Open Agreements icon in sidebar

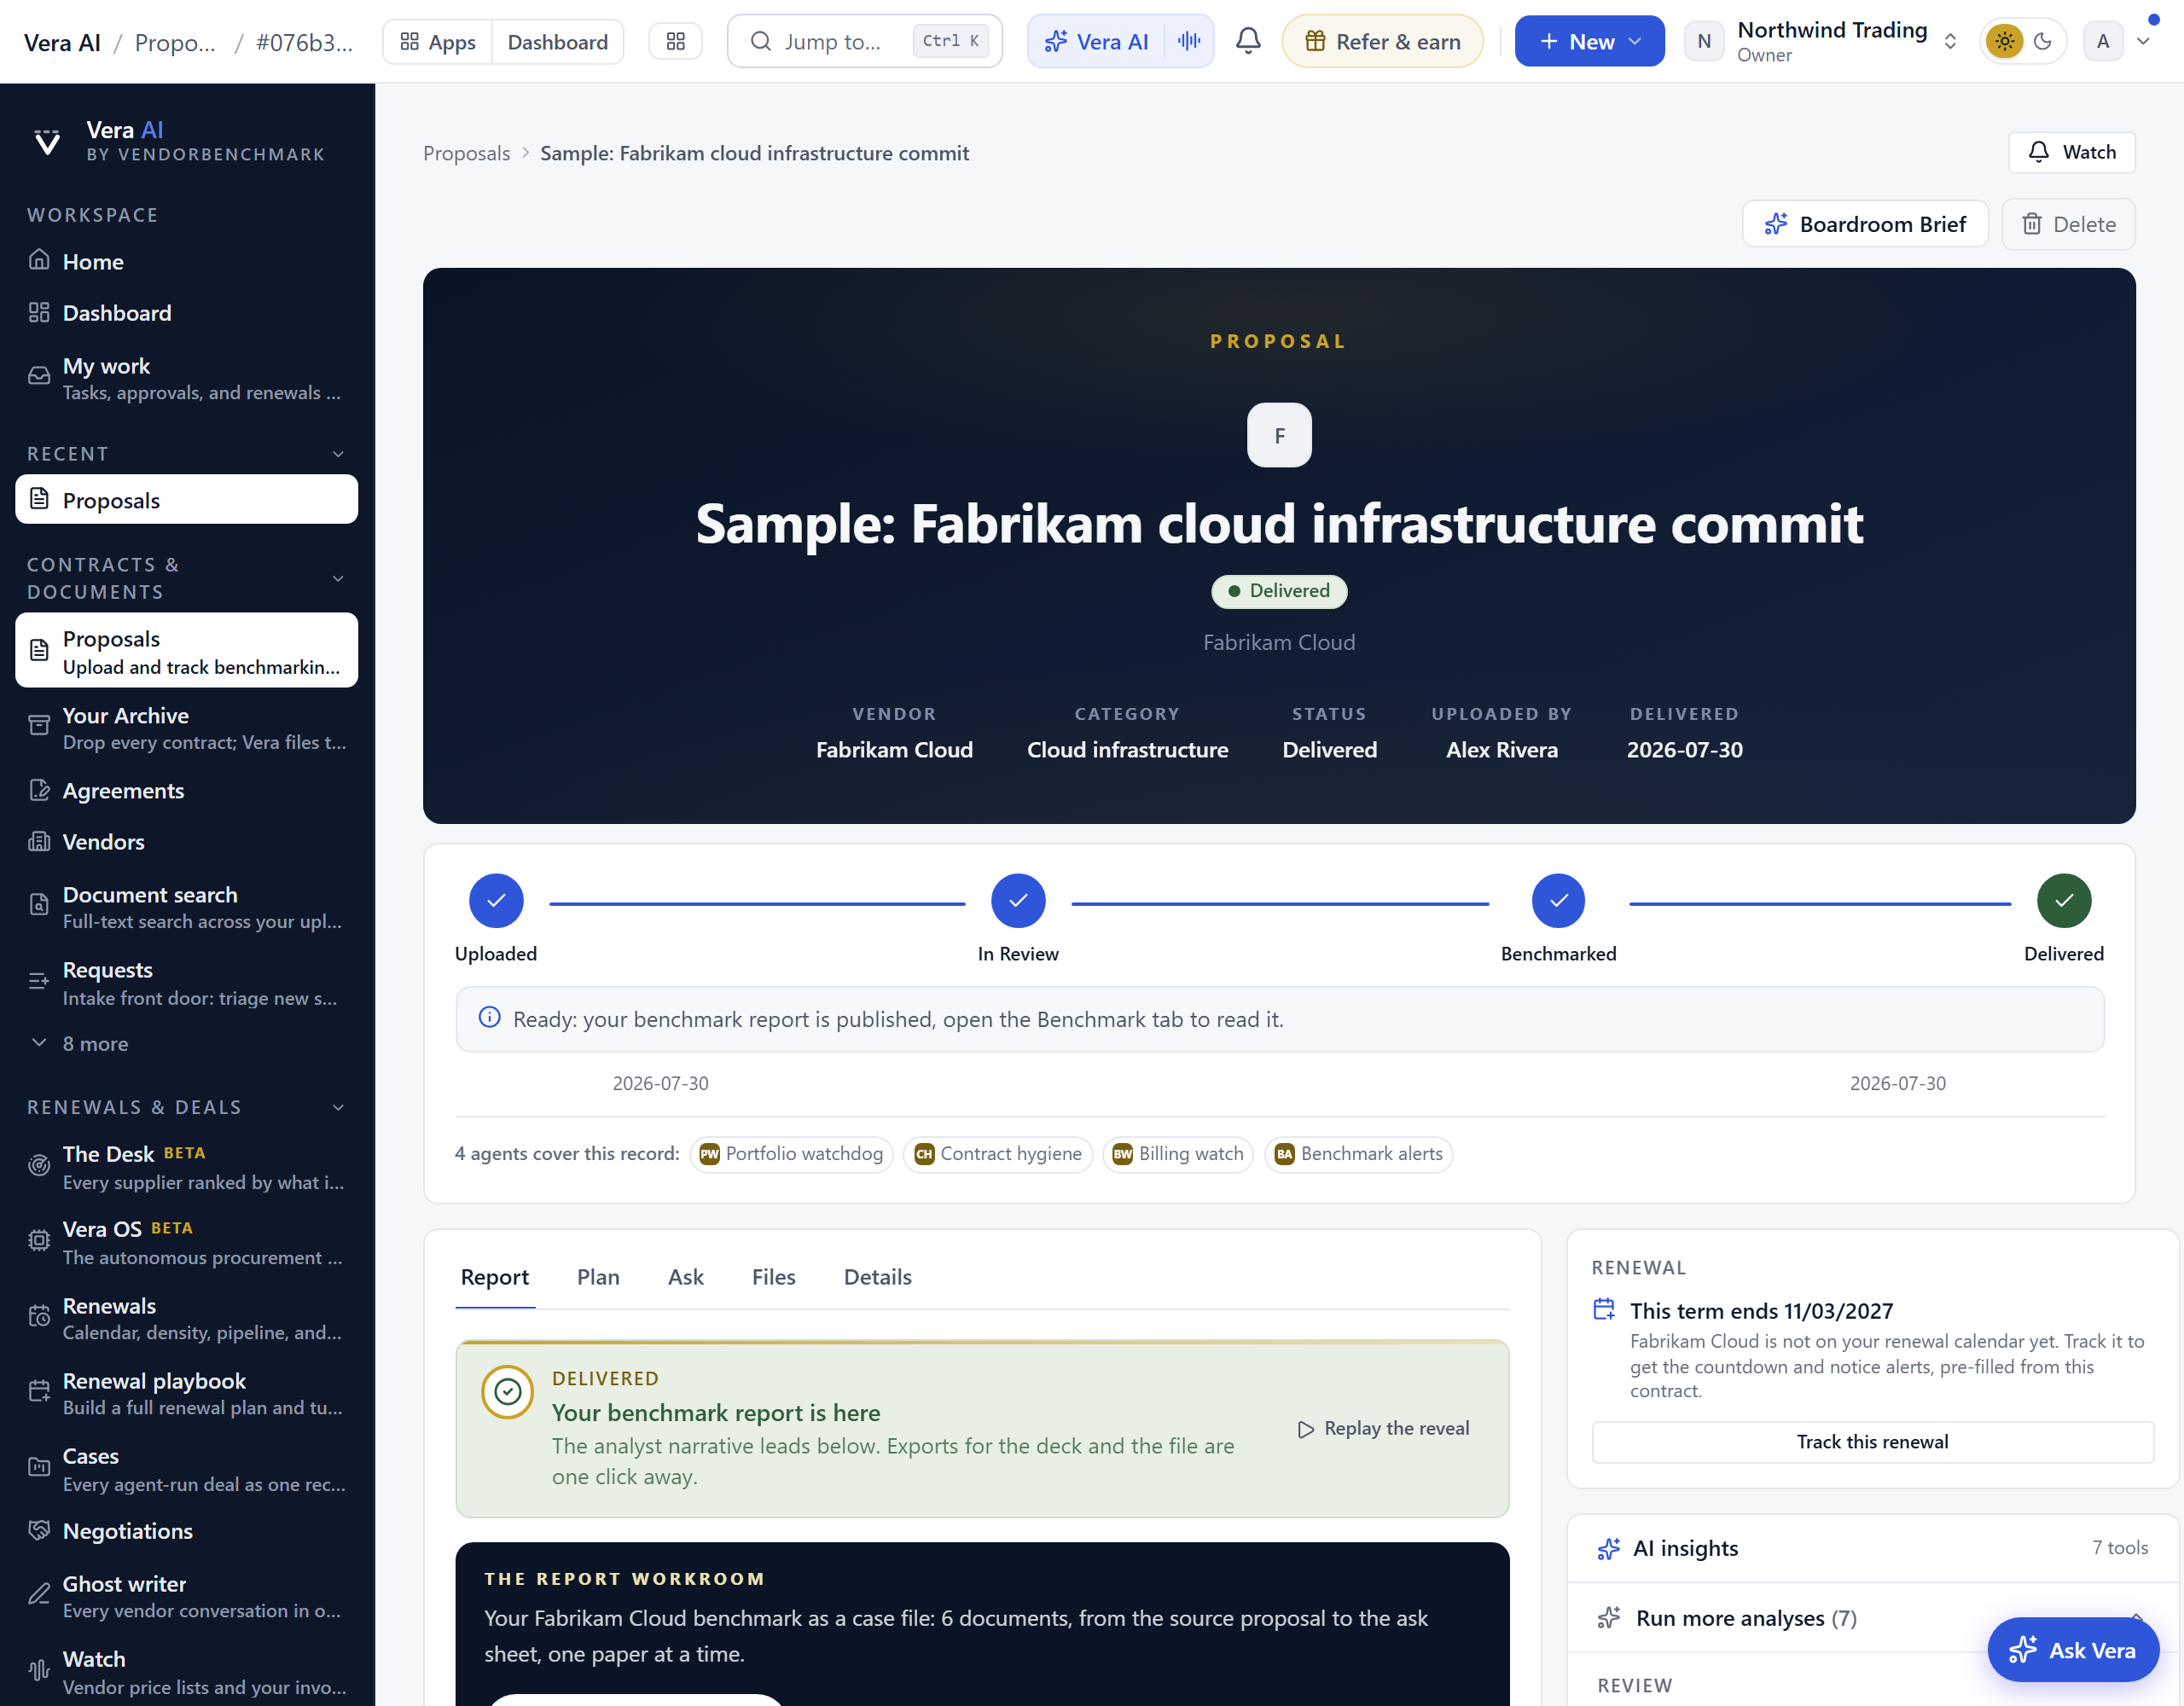39,790
